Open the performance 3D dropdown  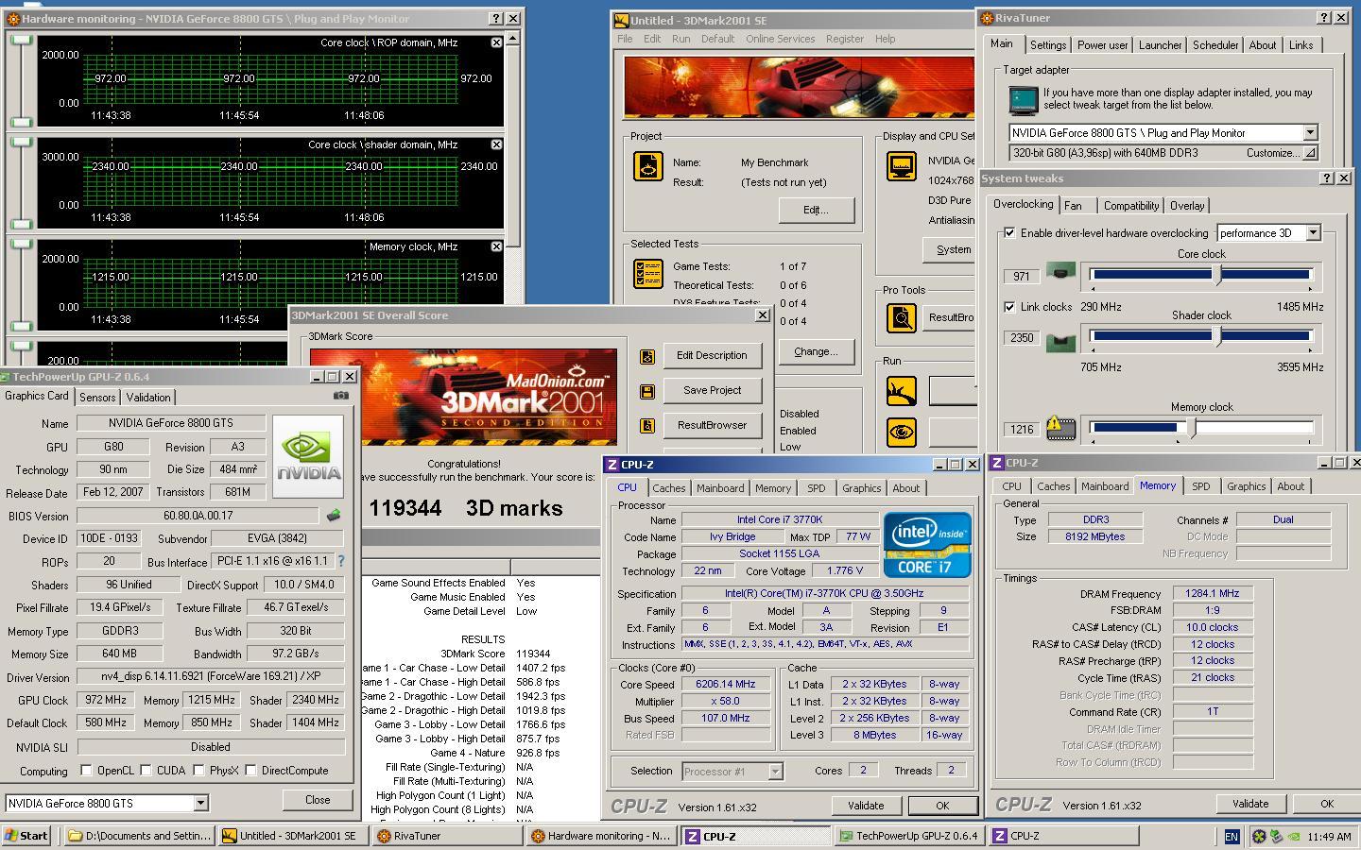click(1313, 232)
